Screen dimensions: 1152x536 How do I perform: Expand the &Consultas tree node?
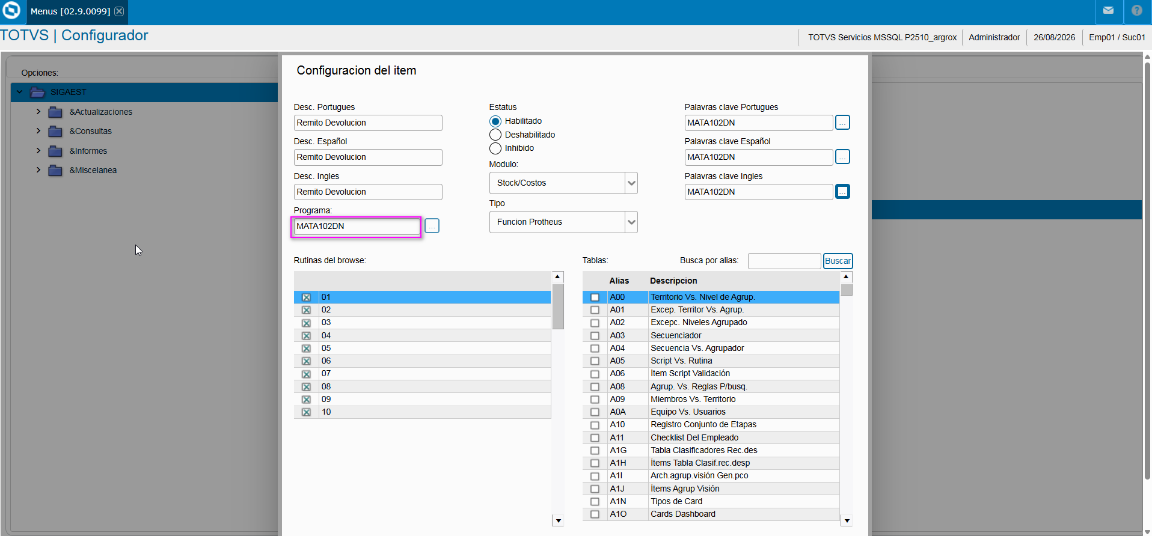click(38, 131)
